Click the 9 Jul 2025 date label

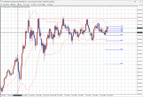pyautogui.click(x=81, y=95)
